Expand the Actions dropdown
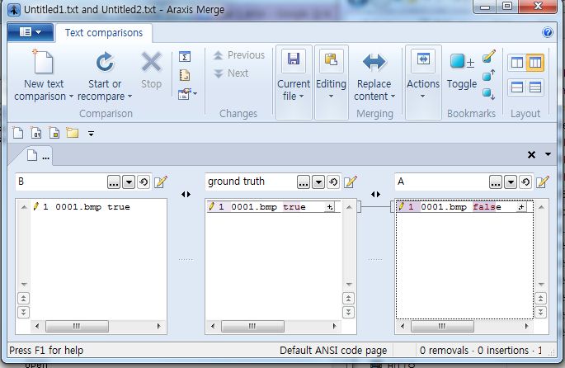 (422, 97)
